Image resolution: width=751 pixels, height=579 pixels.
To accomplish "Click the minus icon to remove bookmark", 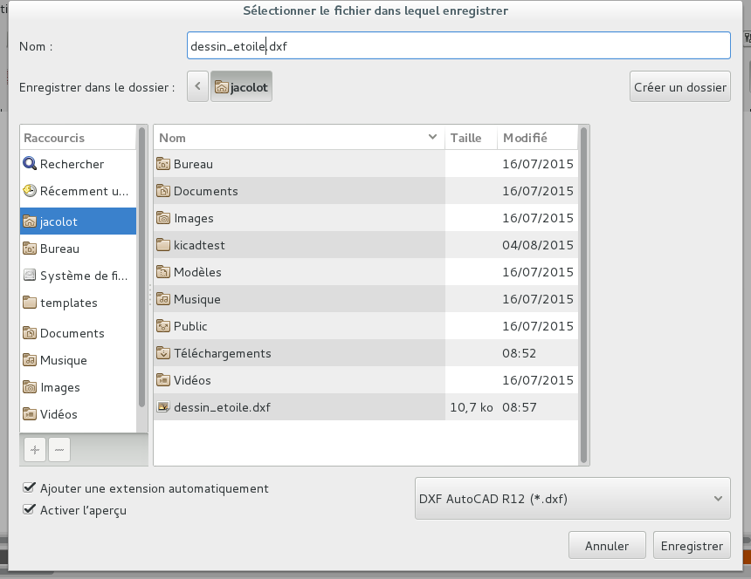I will point(59,450).
